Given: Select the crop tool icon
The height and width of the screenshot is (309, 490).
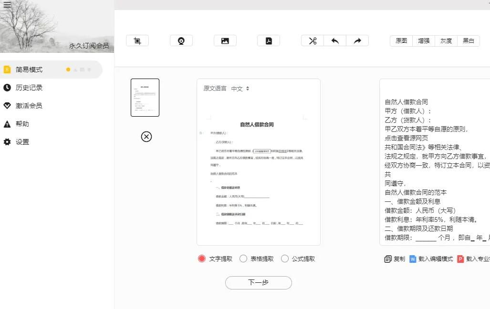Looking at the screenshot, I should [x=137, y=40].
